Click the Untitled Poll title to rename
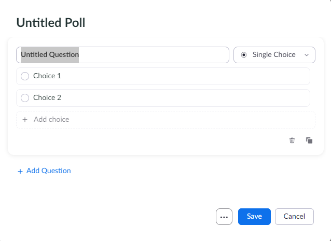 click(x=51, y=22)
